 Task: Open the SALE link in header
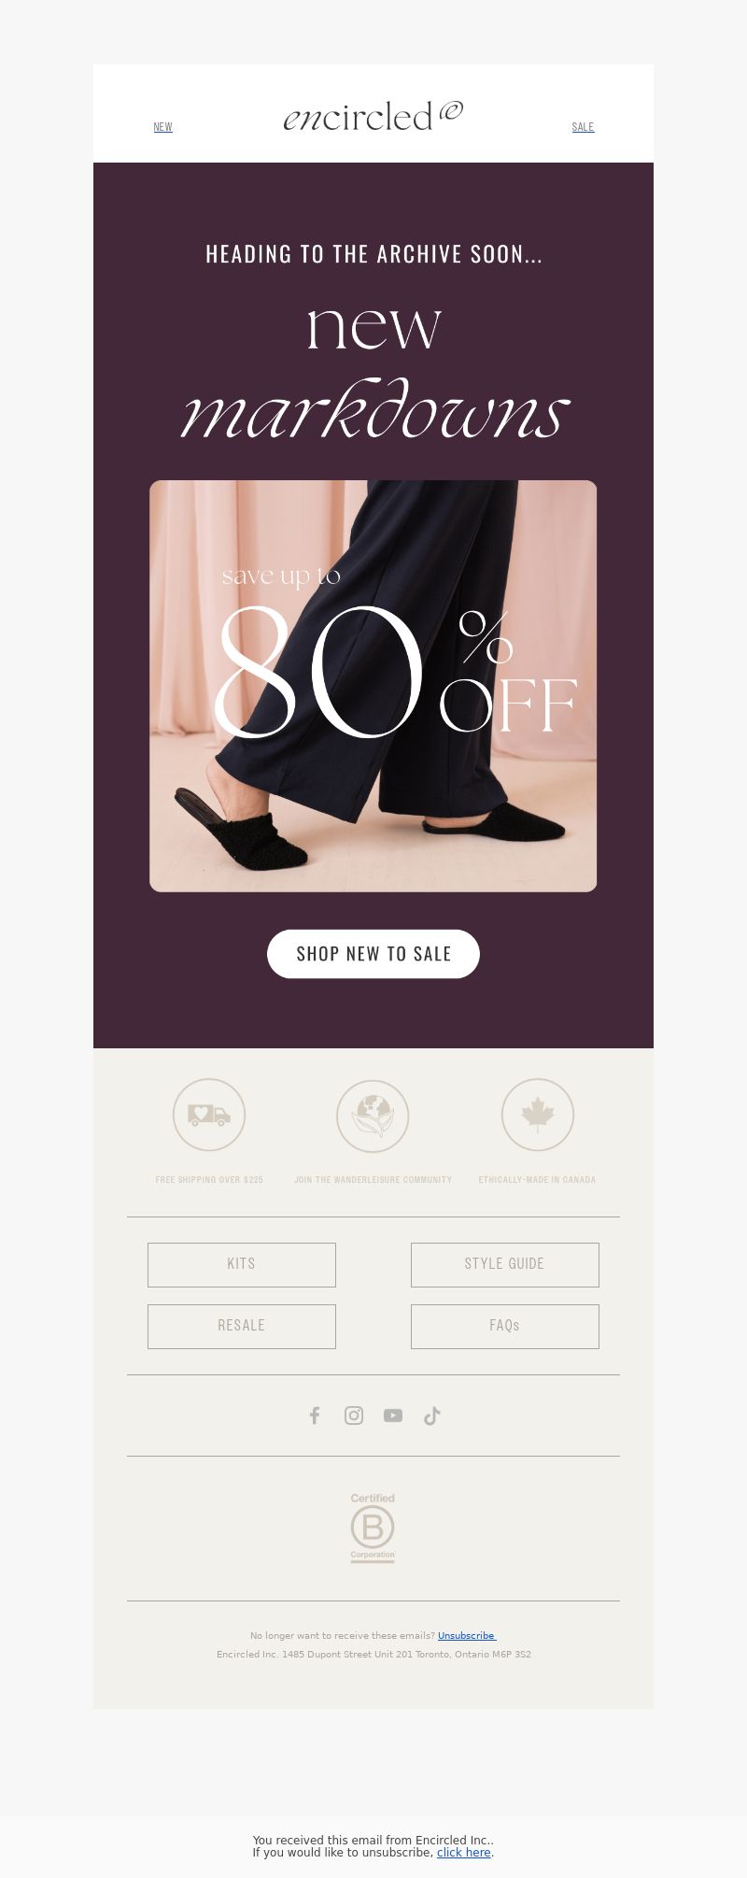[x=583, y=127]
